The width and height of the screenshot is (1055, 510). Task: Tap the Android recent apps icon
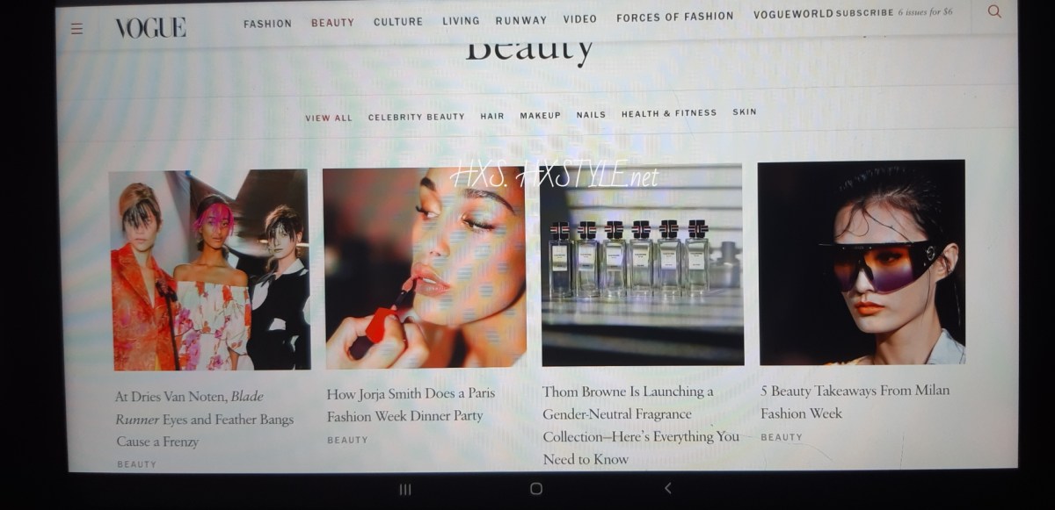point(405,489)
